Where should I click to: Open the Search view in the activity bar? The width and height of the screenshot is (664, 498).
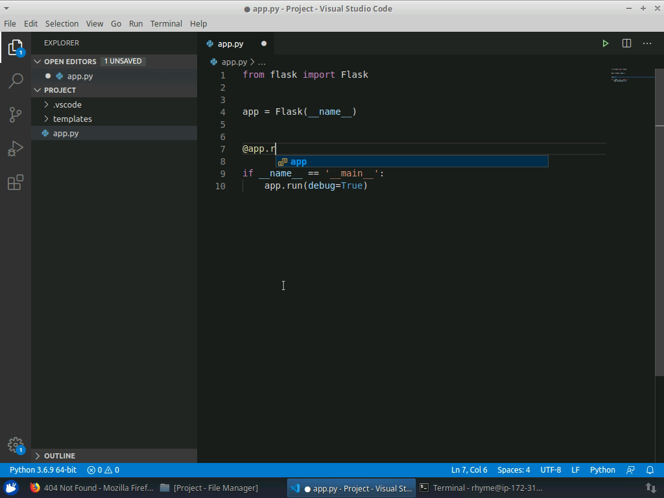pos(16,80)
